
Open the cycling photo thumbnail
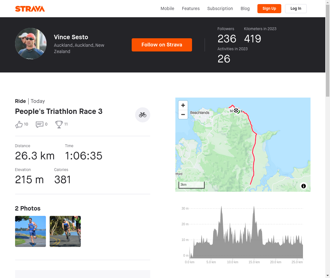pos(65,231)
